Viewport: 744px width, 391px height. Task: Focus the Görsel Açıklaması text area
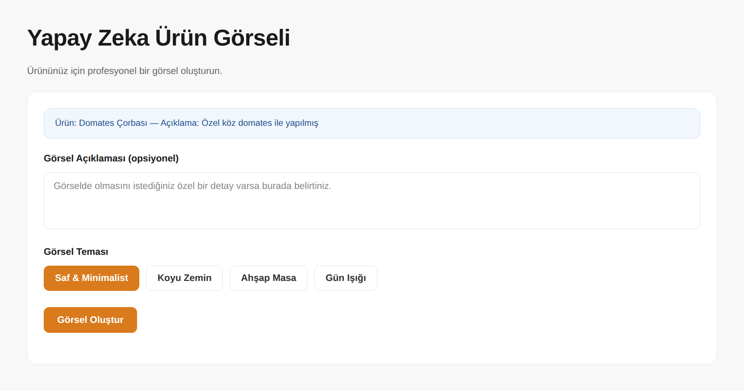coord(372,201)
